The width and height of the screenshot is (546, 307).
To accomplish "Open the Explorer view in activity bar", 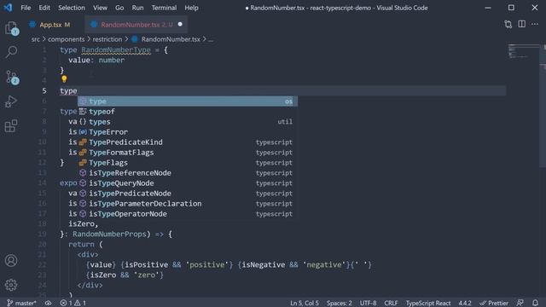I will [x=11, y=28].
